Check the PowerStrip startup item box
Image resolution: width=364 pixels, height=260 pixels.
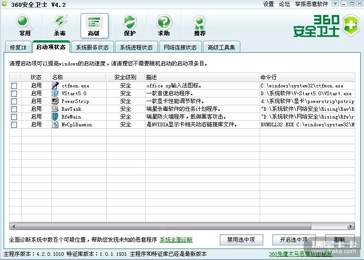pyautogui.click(x=14, y=101)
